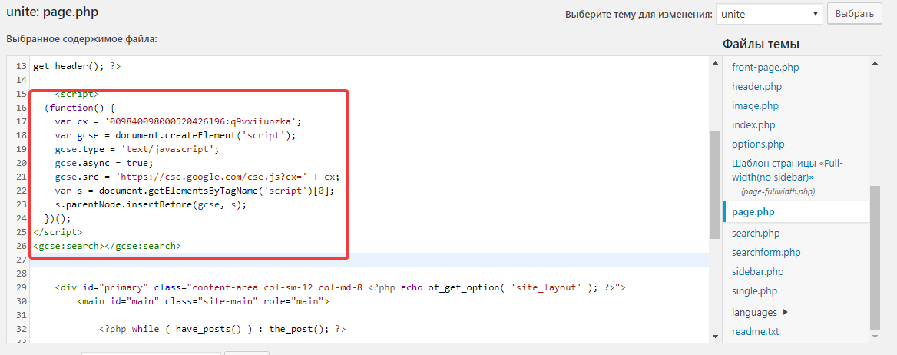Click the Выбрать button
897x355 pixels.
coord(854,15)
